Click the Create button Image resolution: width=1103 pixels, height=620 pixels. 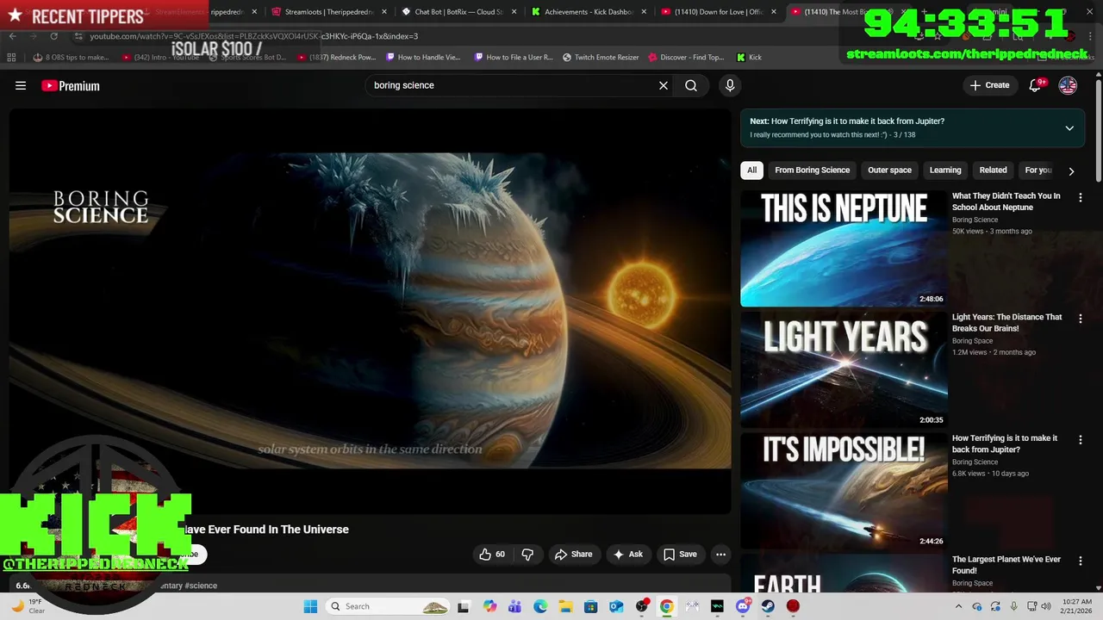pos(989,85)
